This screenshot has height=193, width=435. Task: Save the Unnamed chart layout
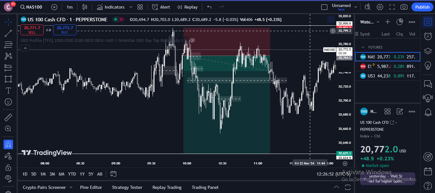pyautogui.click(x=341, y=10)
